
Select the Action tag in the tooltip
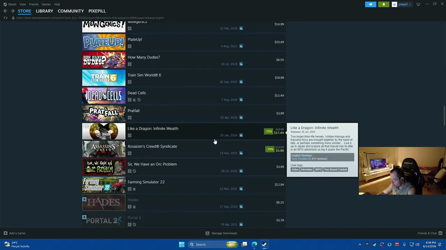[295, 169]
